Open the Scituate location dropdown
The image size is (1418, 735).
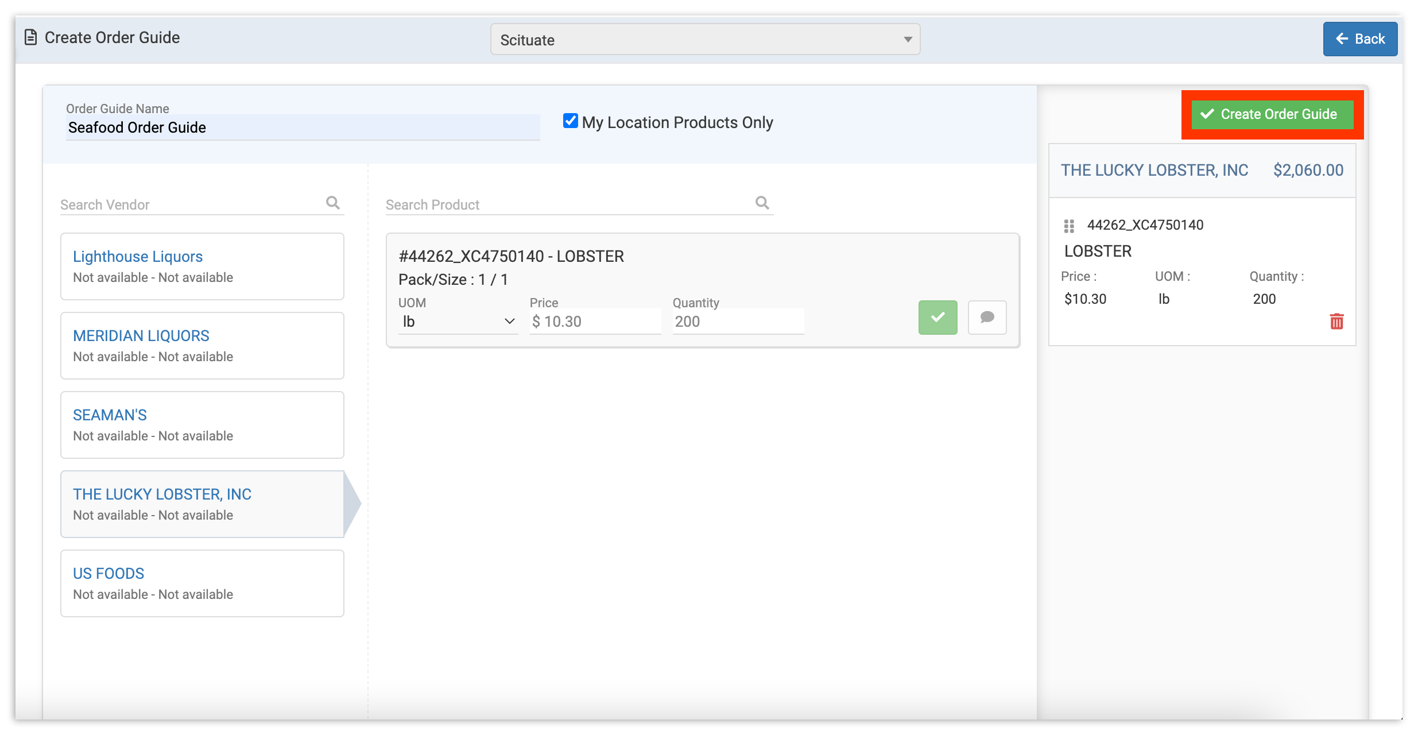(x=705, y=39)
